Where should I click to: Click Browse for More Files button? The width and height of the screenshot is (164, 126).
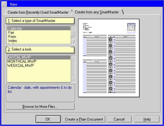[40, 106]
